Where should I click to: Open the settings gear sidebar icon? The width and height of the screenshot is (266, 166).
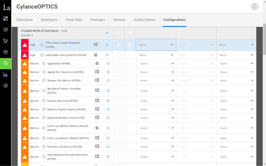click(6, 86)
